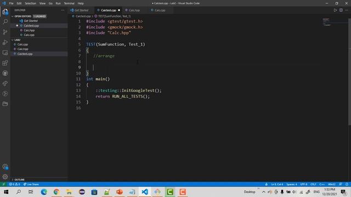Open the File menu
The image size is (351, 197).
tap(11, 3)
